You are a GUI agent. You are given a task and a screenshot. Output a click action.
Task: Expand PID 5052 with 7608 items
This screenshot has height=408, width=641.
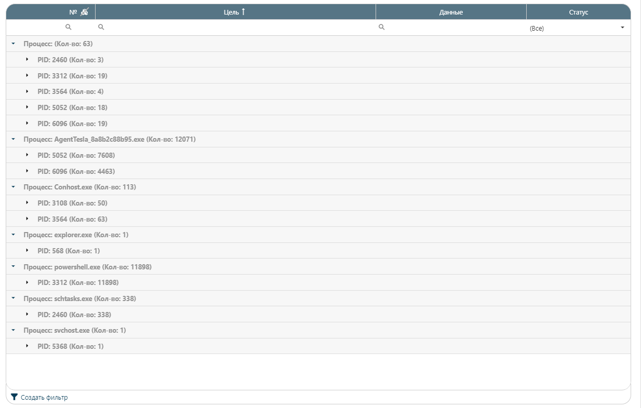pos(27,155)
